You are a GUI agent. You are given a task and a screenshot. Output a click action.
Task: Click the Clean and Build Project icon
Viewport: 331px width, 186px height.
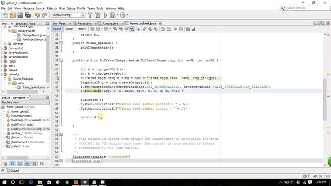98,15
